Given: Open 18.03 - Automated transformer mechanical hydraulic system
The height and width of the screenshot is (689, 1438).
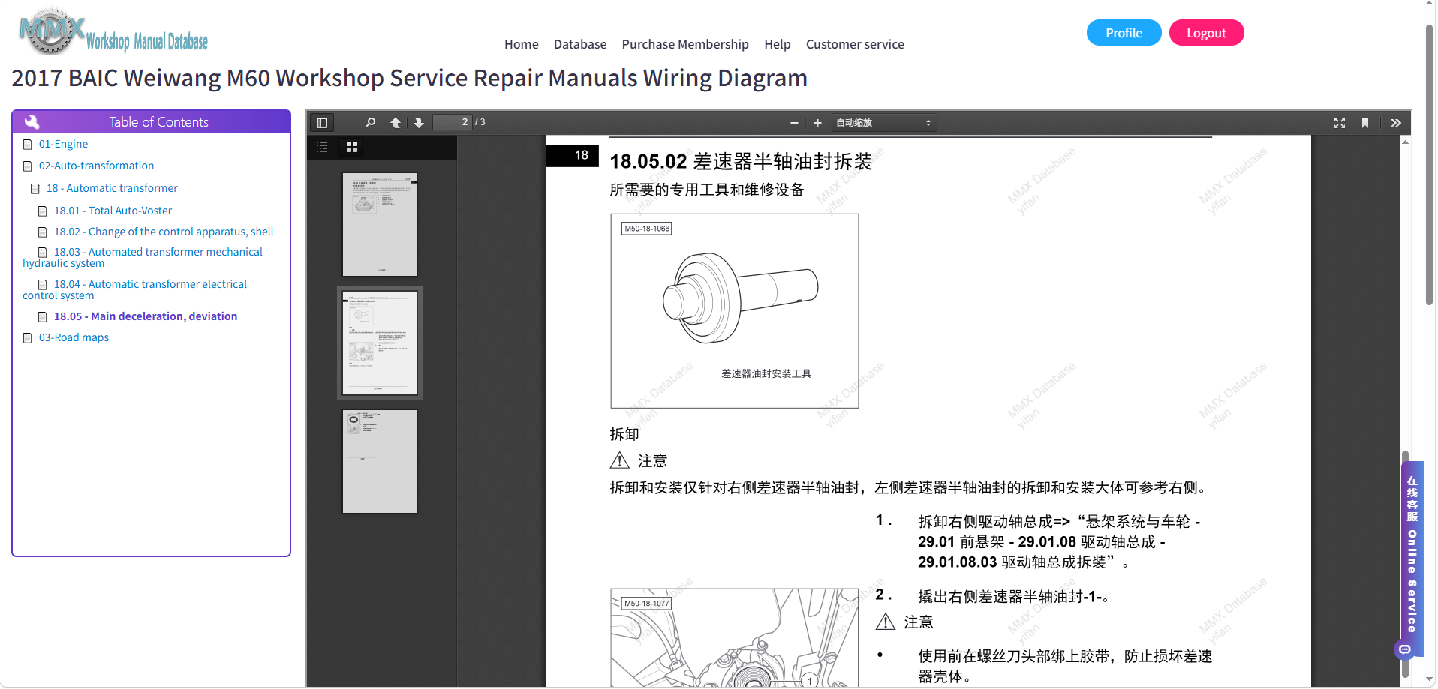Looking at the screenshot, I should [143, 258].
